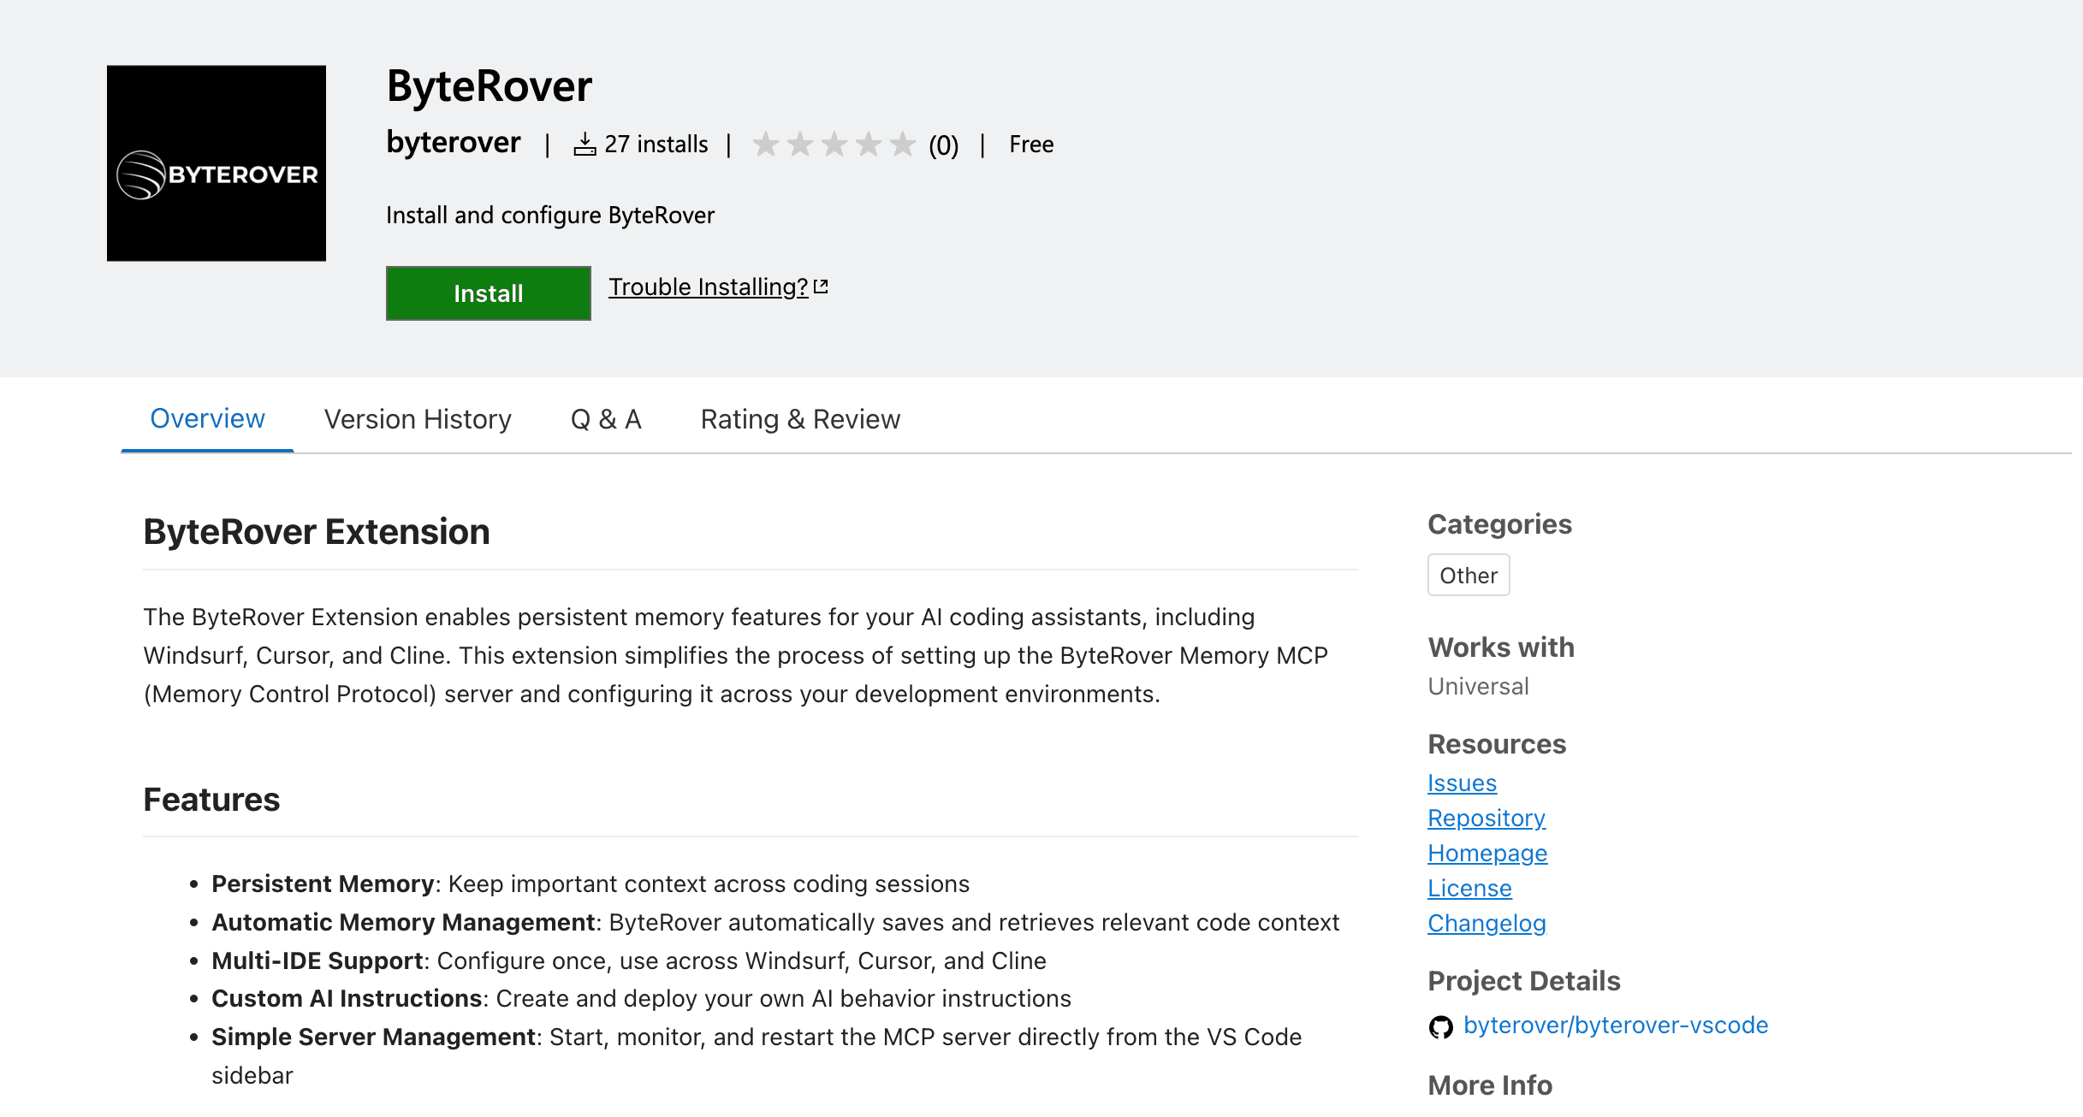Open the byterover publisher name
2083x1117 pixels.
(x=453, y=142)
